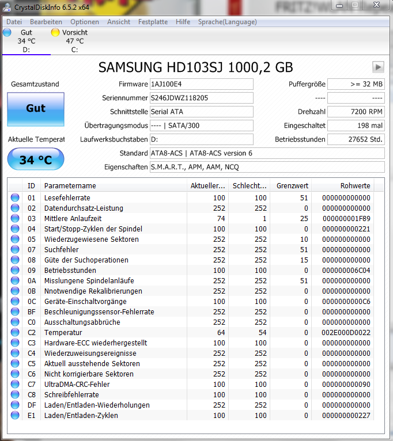Click status icon of Misslungene Spindelanläufe row
The image size is (393, 441).
[15, 281]
